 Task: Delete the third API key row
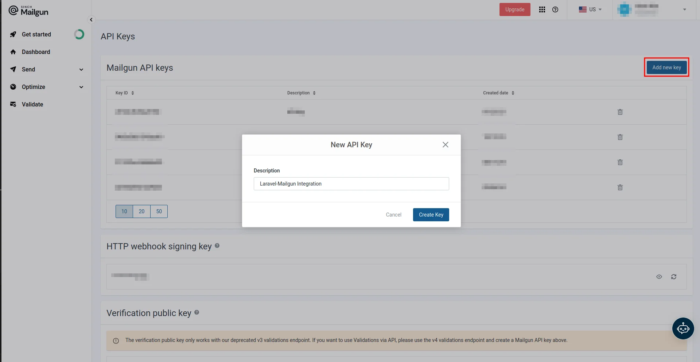[620, 162]
